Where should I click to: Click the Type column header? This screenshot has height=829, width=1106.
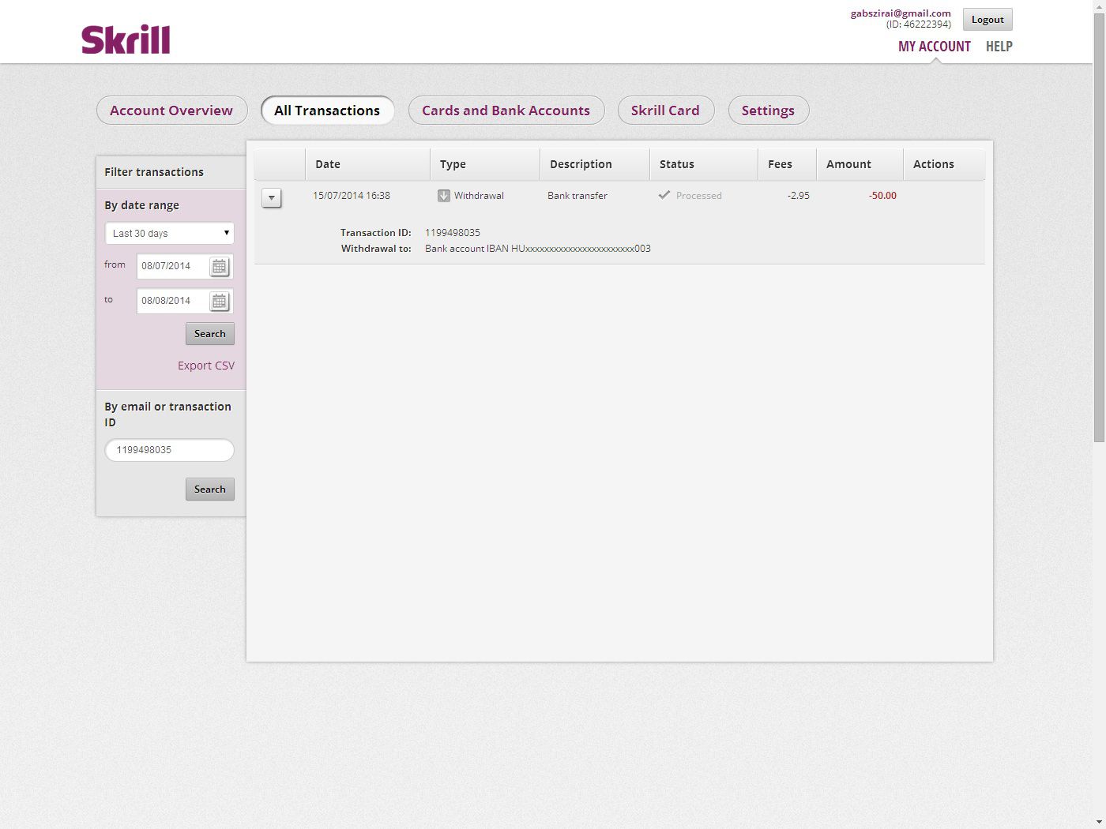click(x=485, y=164)
